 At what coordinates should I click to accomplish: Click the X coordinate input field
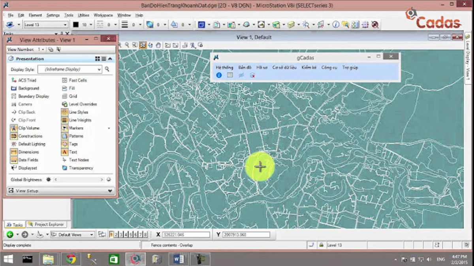(x=186, y=235)
